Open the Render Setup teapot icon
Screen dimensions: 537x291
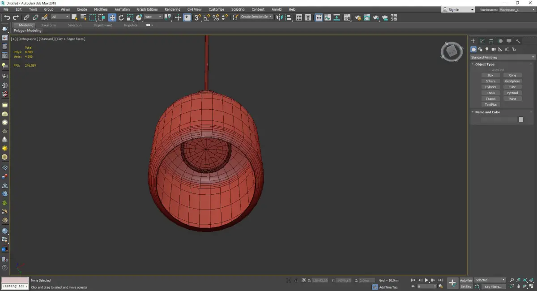358,17
